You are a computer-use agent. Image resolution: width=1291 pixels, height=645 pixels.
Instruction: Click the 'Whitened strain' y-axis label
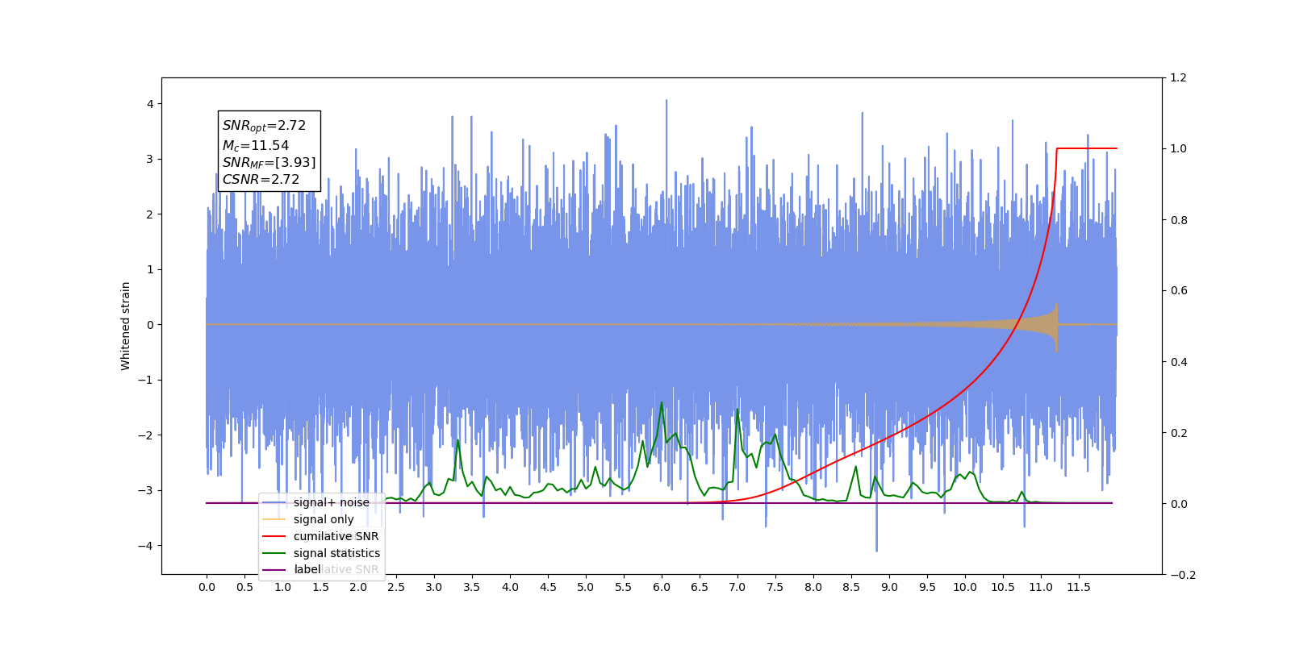pos(125,326)
